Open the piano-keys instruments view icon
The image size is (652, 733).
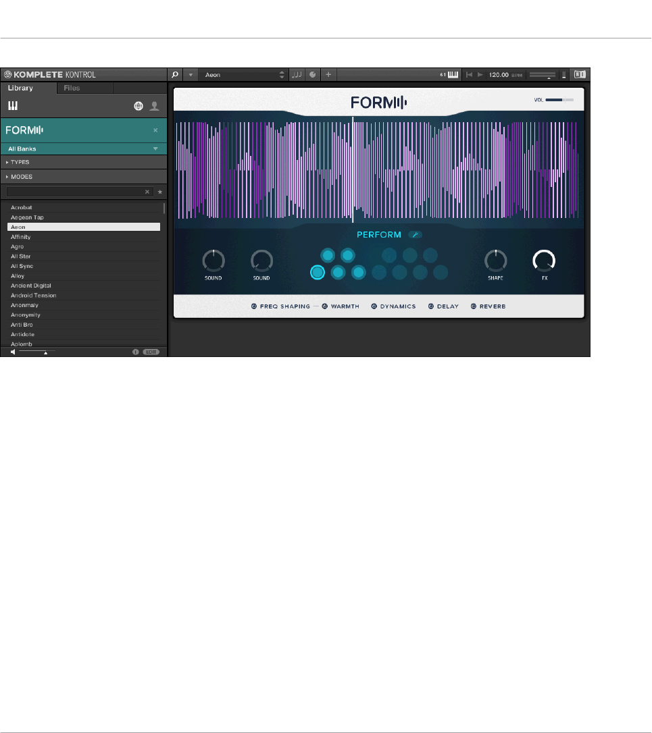click(x=13, y=106)
